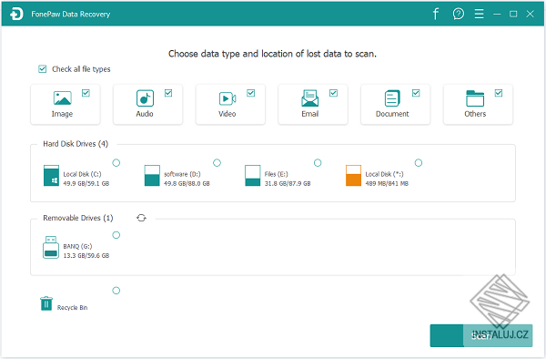Click the Files (E:) drive icon
The height and width of the screenshot is (359, 546).
click(253, 175)
